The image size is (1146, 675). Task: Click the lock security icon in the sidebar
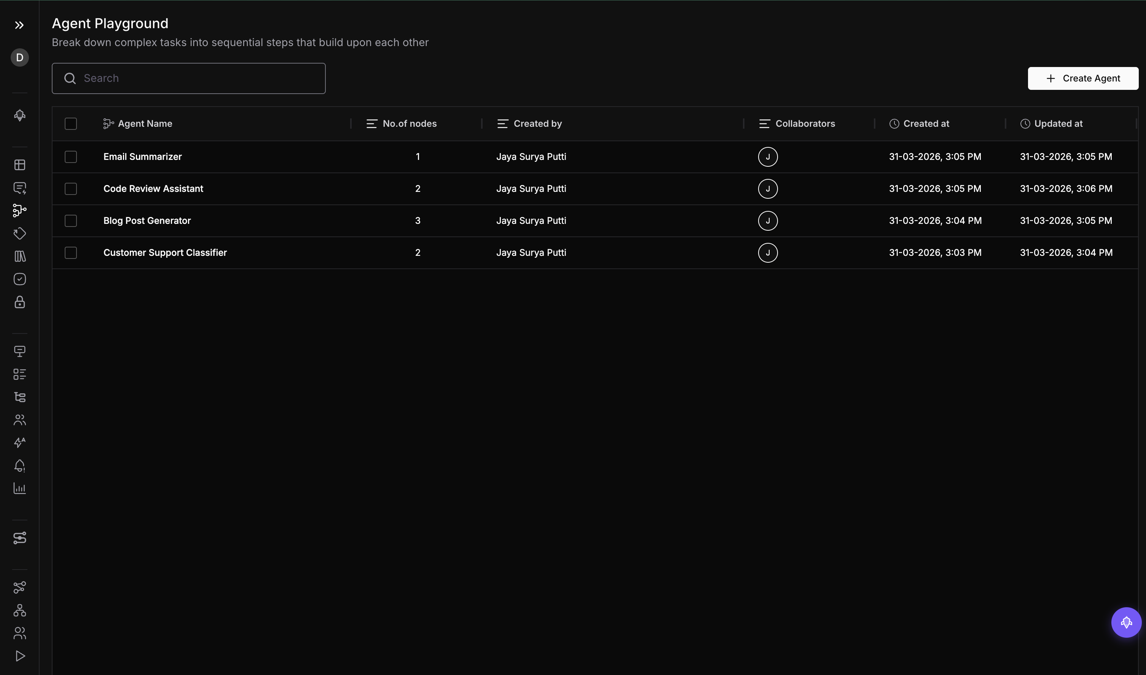pyautogui.click(x=19, y=302)
